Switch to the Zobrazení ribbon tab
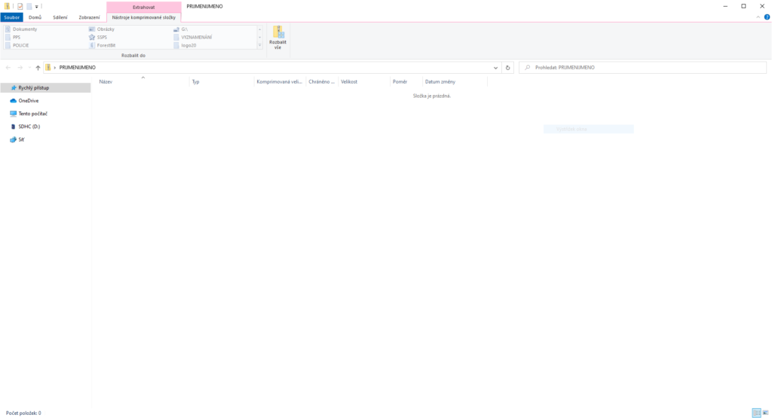The width and height of the screenshot is (772, 418). tap(89, 17)
